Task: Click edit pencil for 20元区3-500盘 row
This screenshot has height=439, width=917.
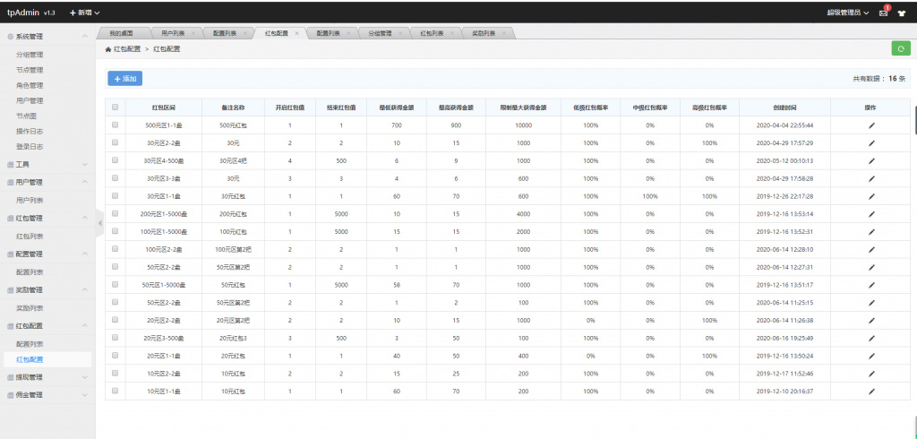Action: pyautogui.click(x=870, y=338)
